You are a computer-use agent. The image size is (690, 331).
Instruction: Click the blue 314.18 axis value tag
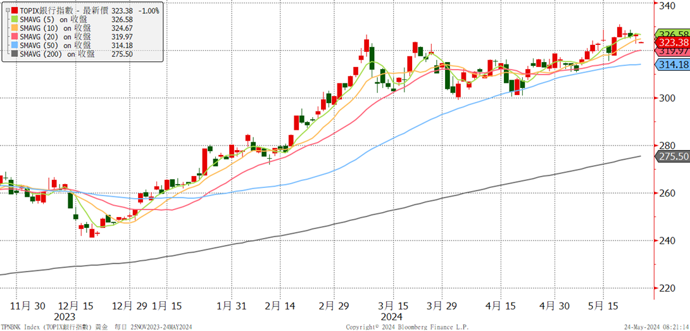pos(672,65)
